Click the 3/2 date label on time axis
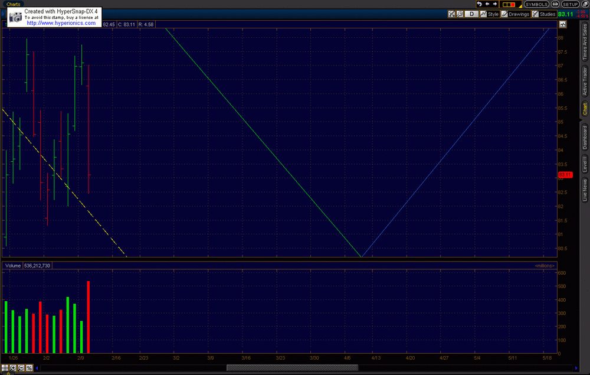 176,358
